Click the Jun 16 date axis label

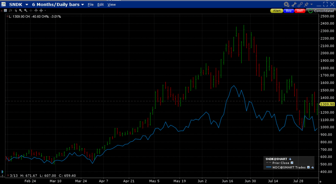[227, 181]
